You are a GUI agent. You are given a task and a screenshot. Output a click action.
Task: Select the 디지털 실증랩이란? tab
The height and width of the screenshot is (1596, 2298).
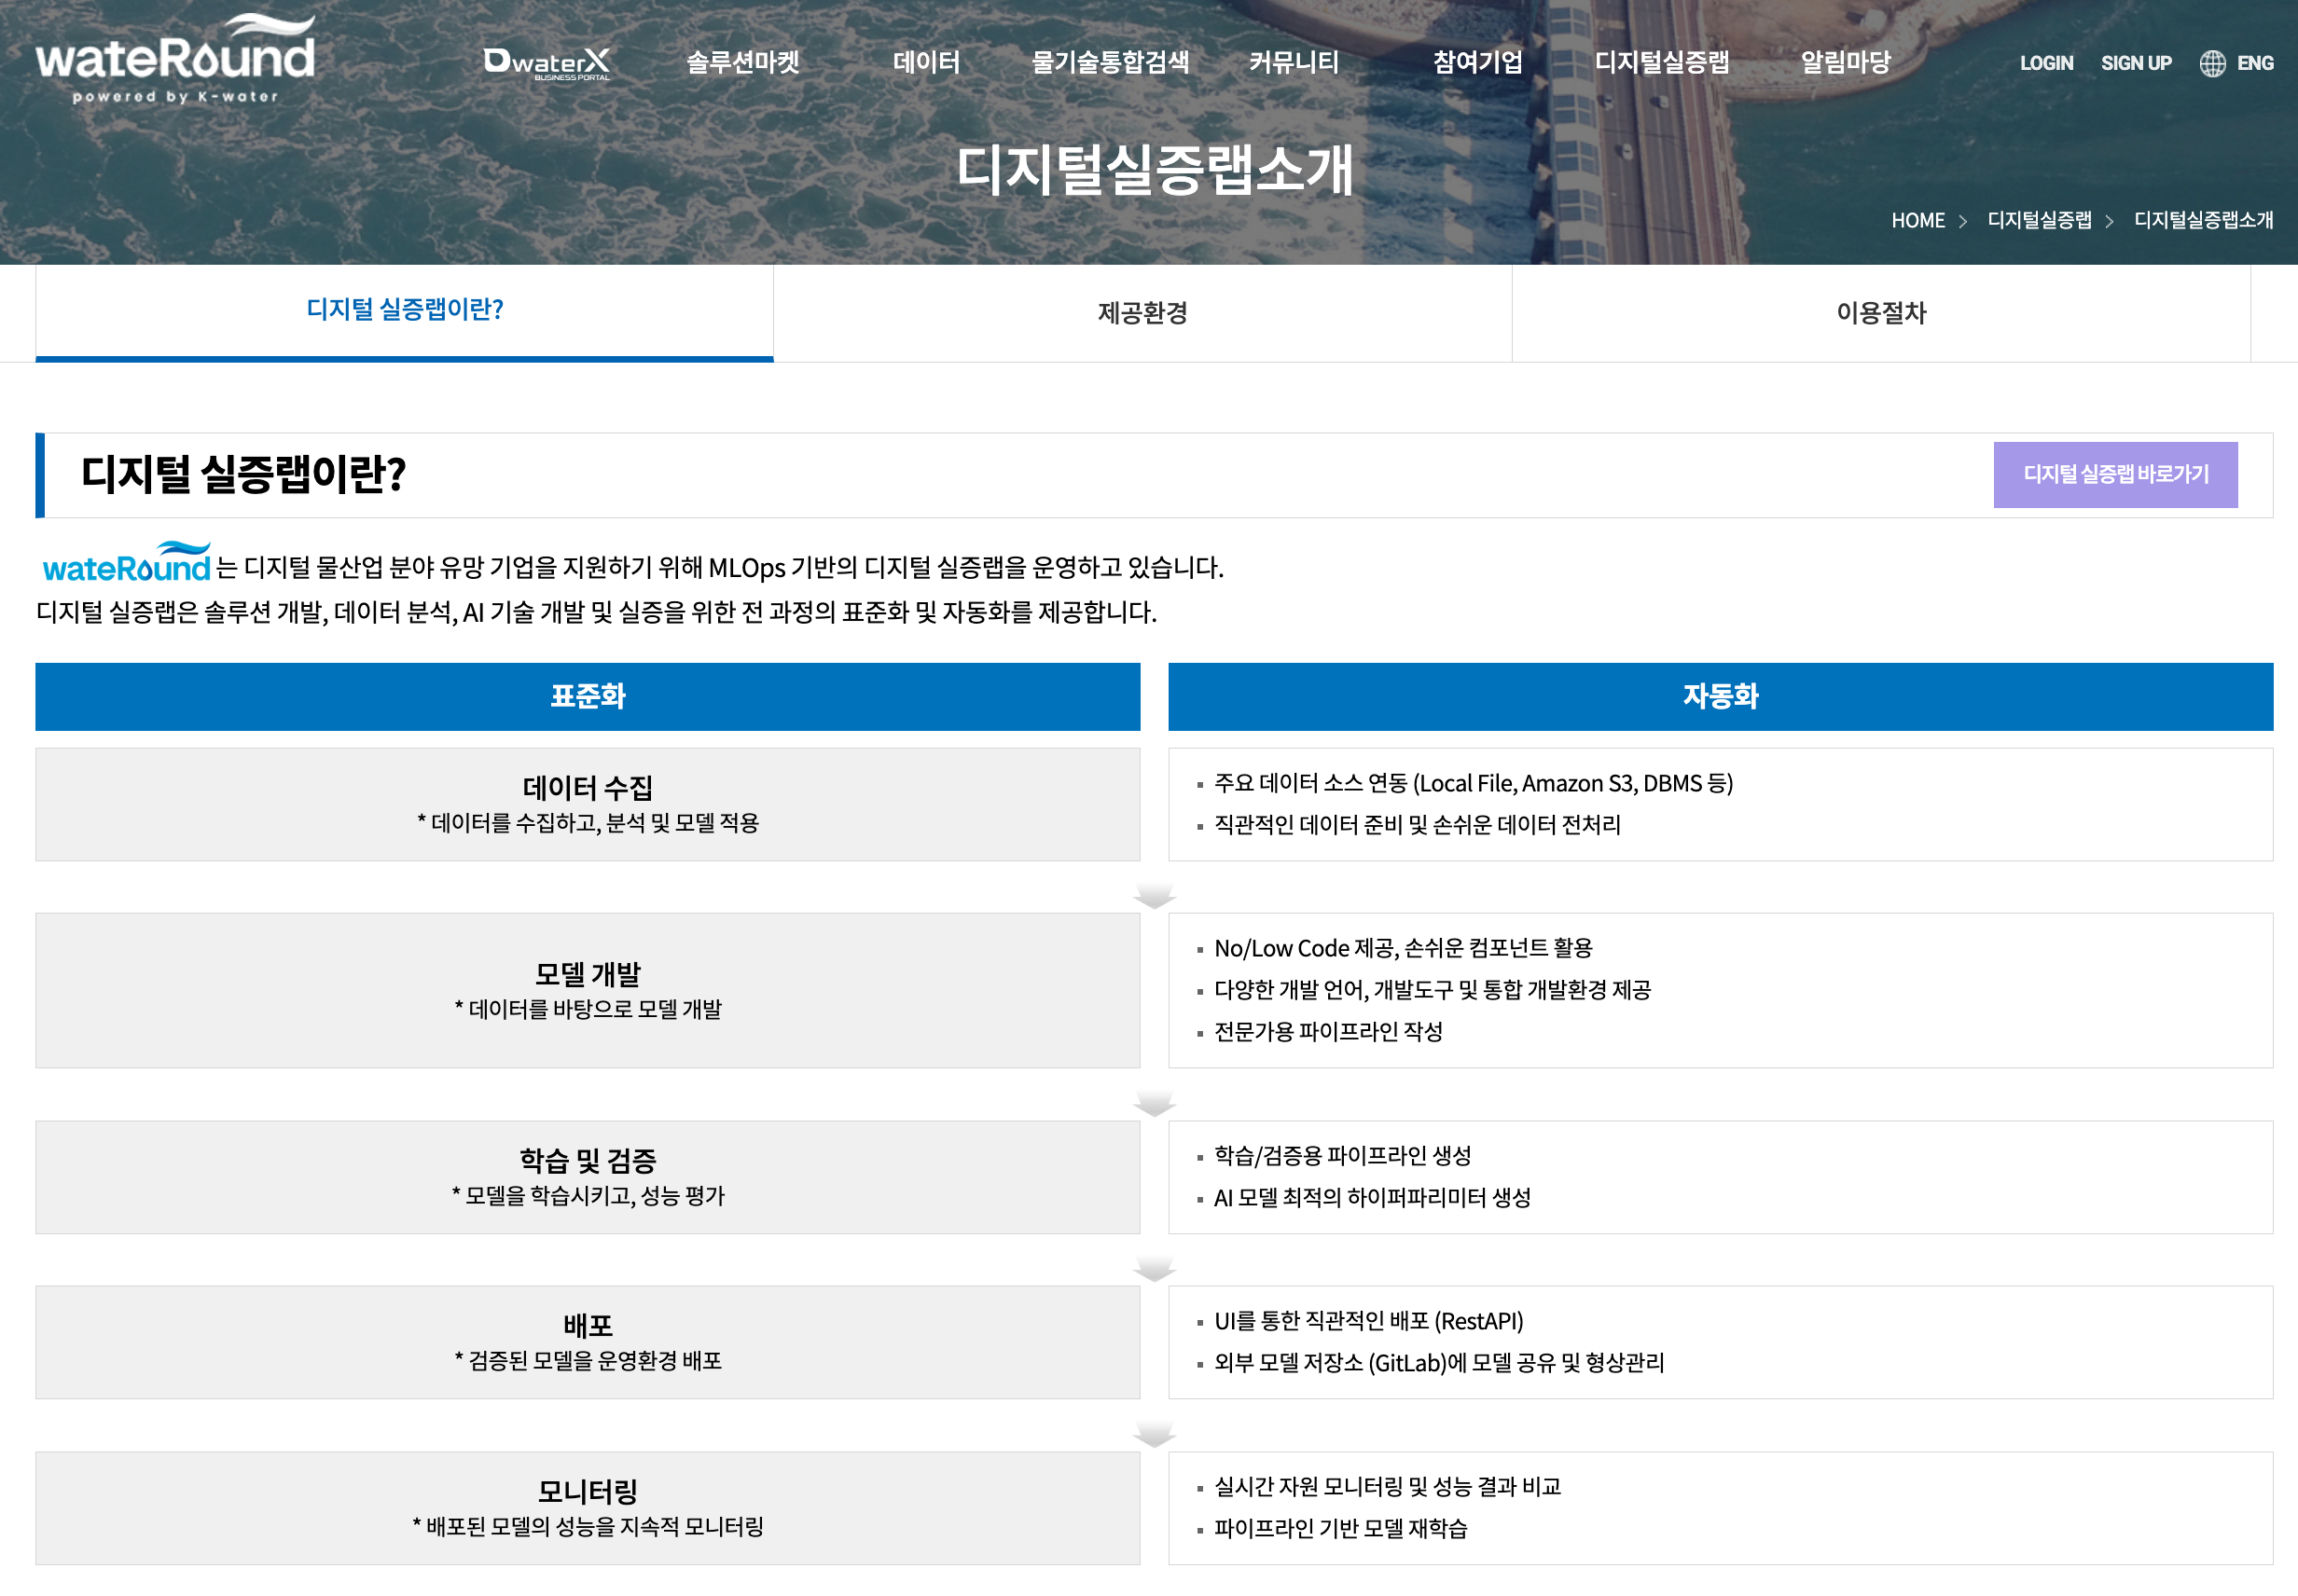coord(404,310)
